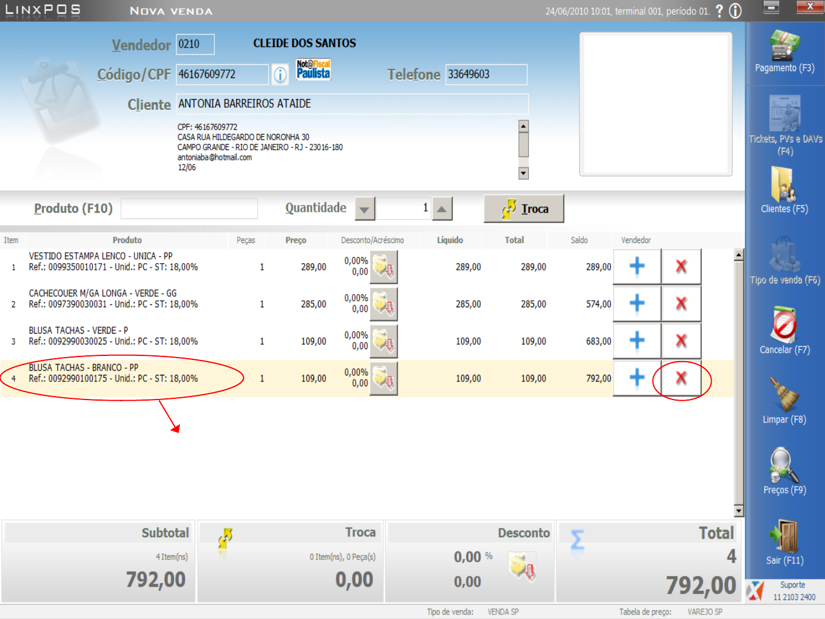
Task: Select row BLUSA TACHAS - BRANCO - PP
Action: pos(367,378)
